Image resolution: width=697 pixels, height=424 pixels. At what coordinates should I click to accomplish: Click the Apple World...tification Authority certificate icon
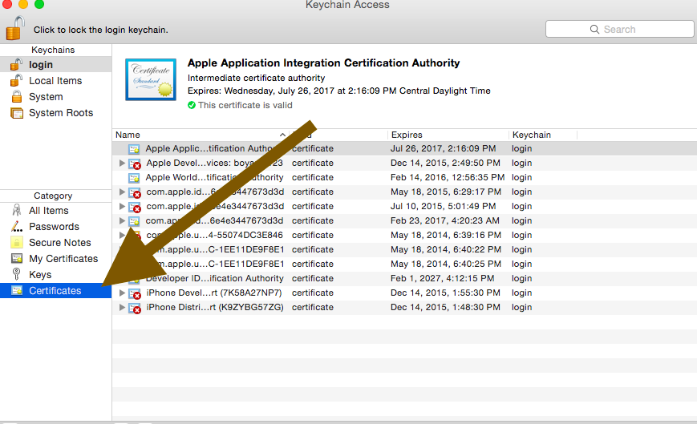134,178
